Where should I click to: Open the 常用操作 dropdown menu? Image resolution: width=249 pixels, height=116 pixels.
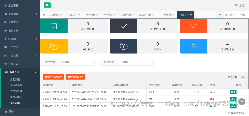click(231, 15)
